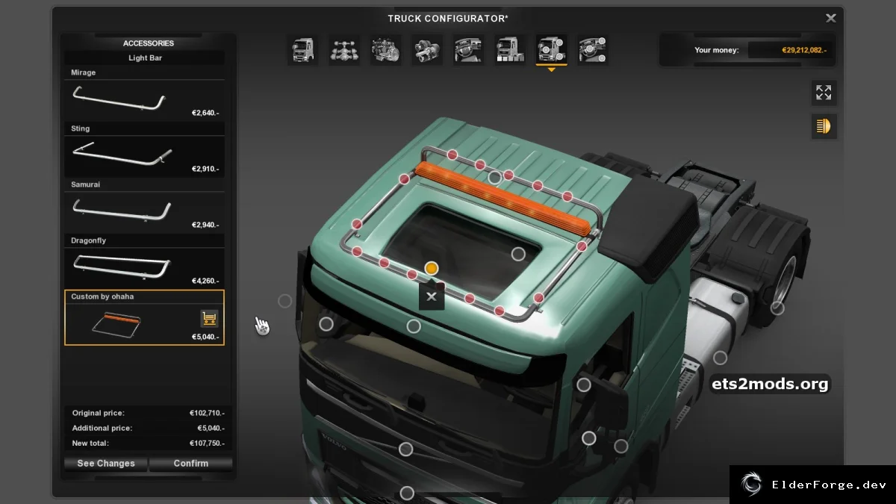The image size is (896, 504).
Task: Choose the Samurai light bar
Action: [145, 205]
